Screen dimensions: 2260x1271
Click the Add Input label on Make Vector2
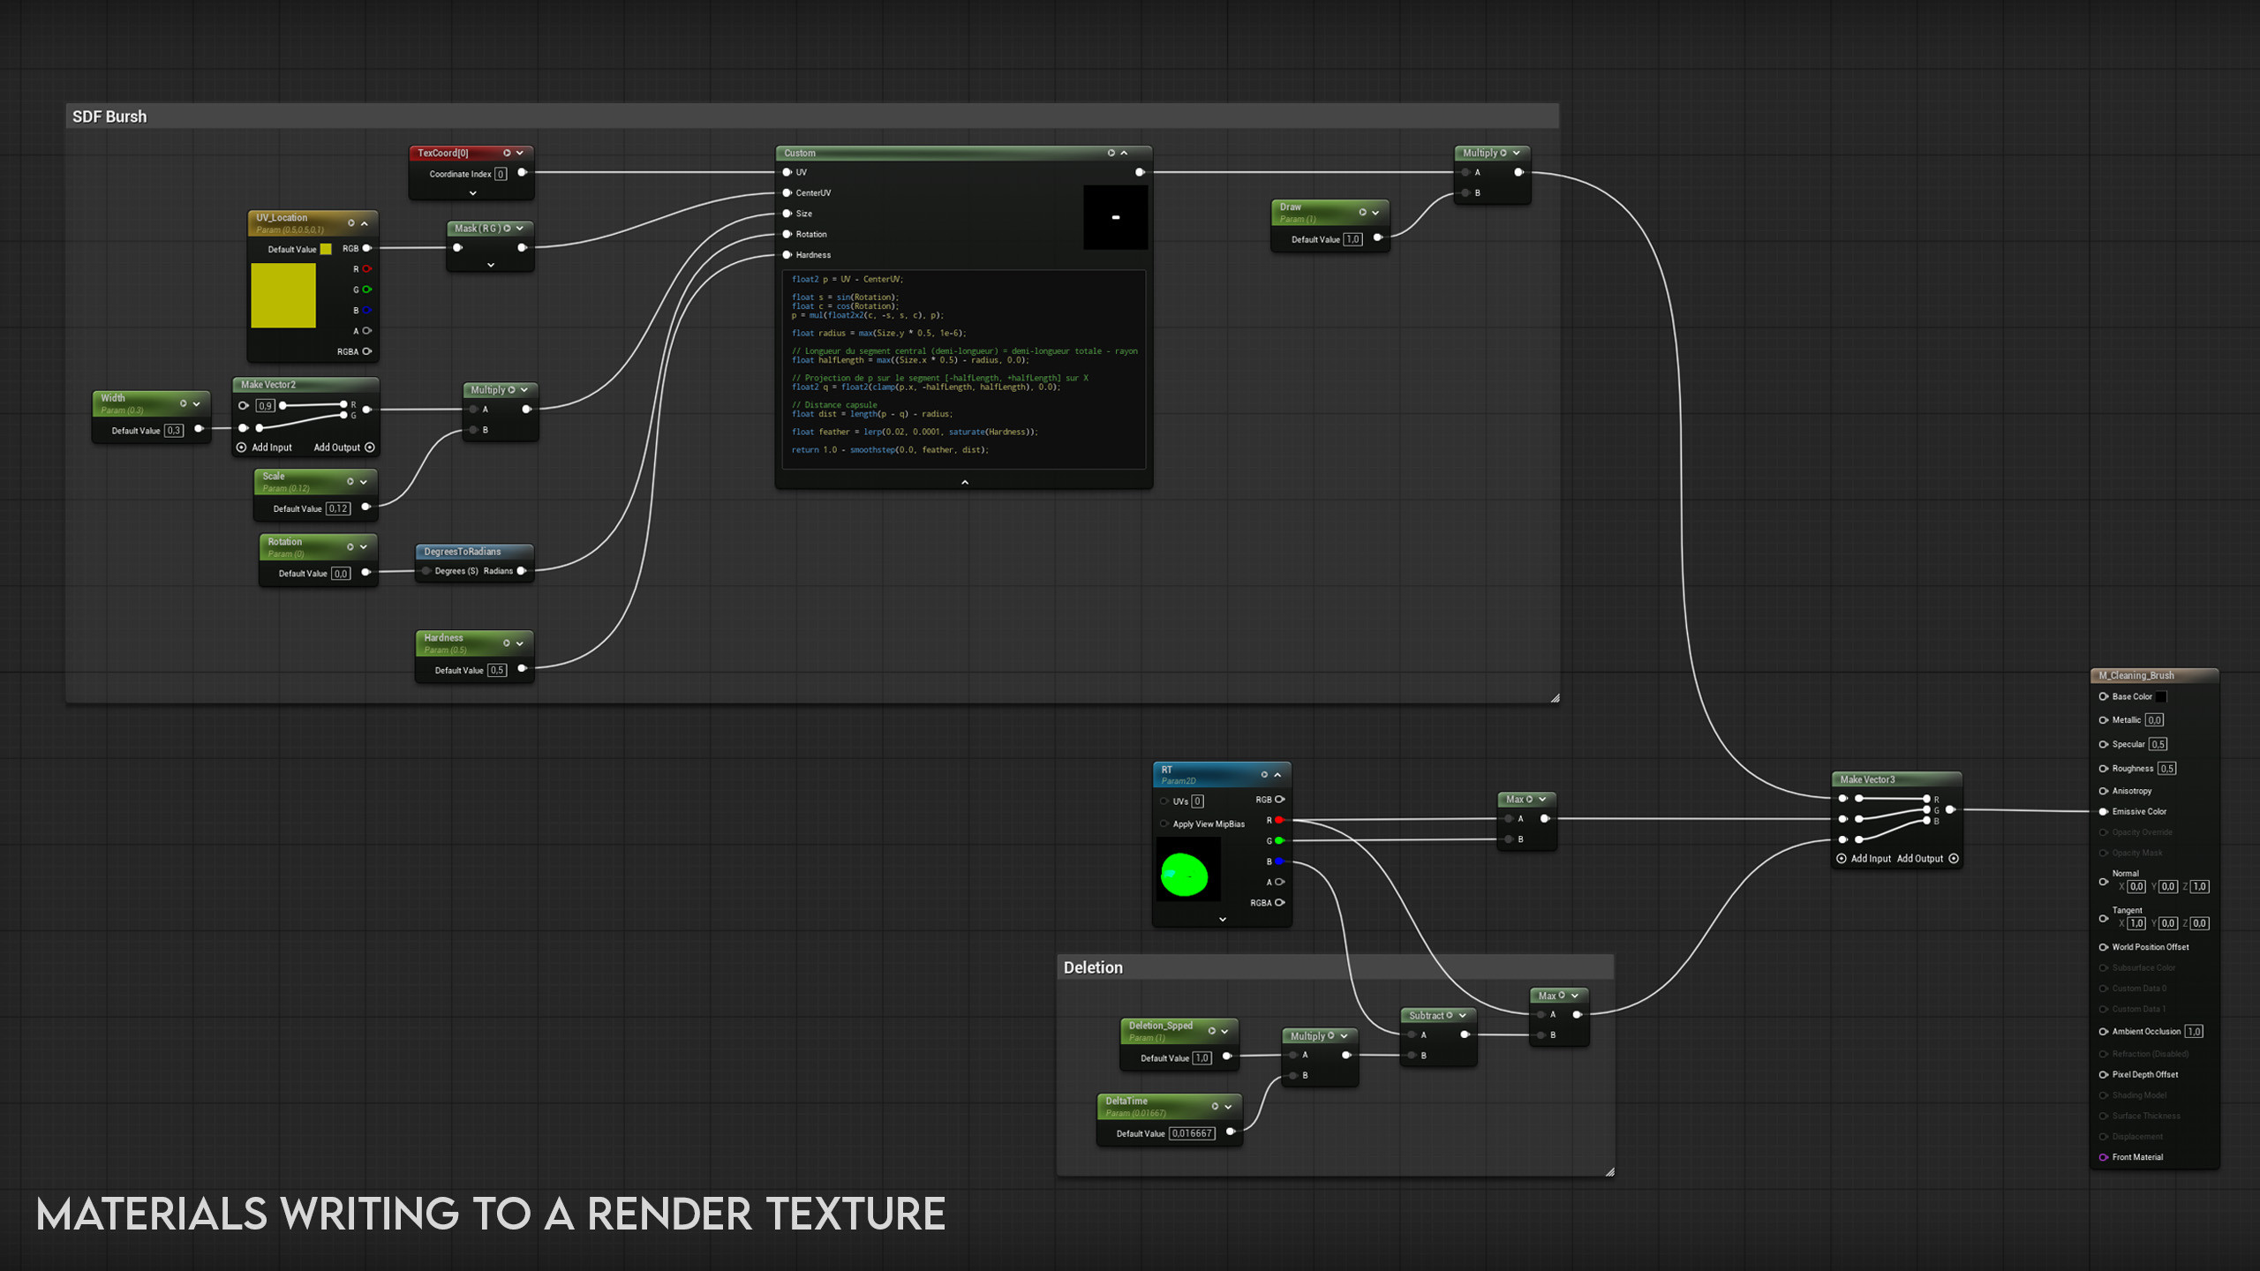271,447
